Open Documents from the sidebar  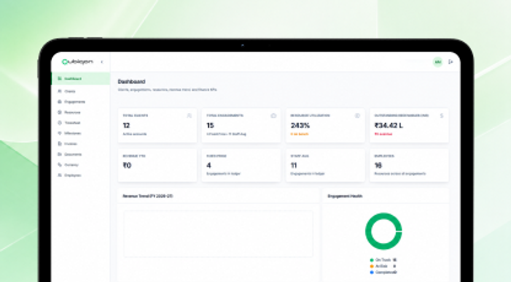click(80, 154)
